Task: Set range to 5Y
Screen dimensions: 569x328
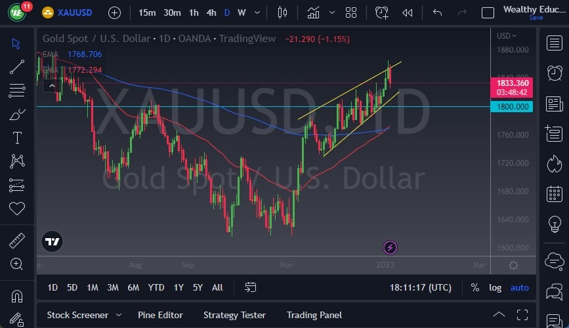Action: click(x=198, y=287)
